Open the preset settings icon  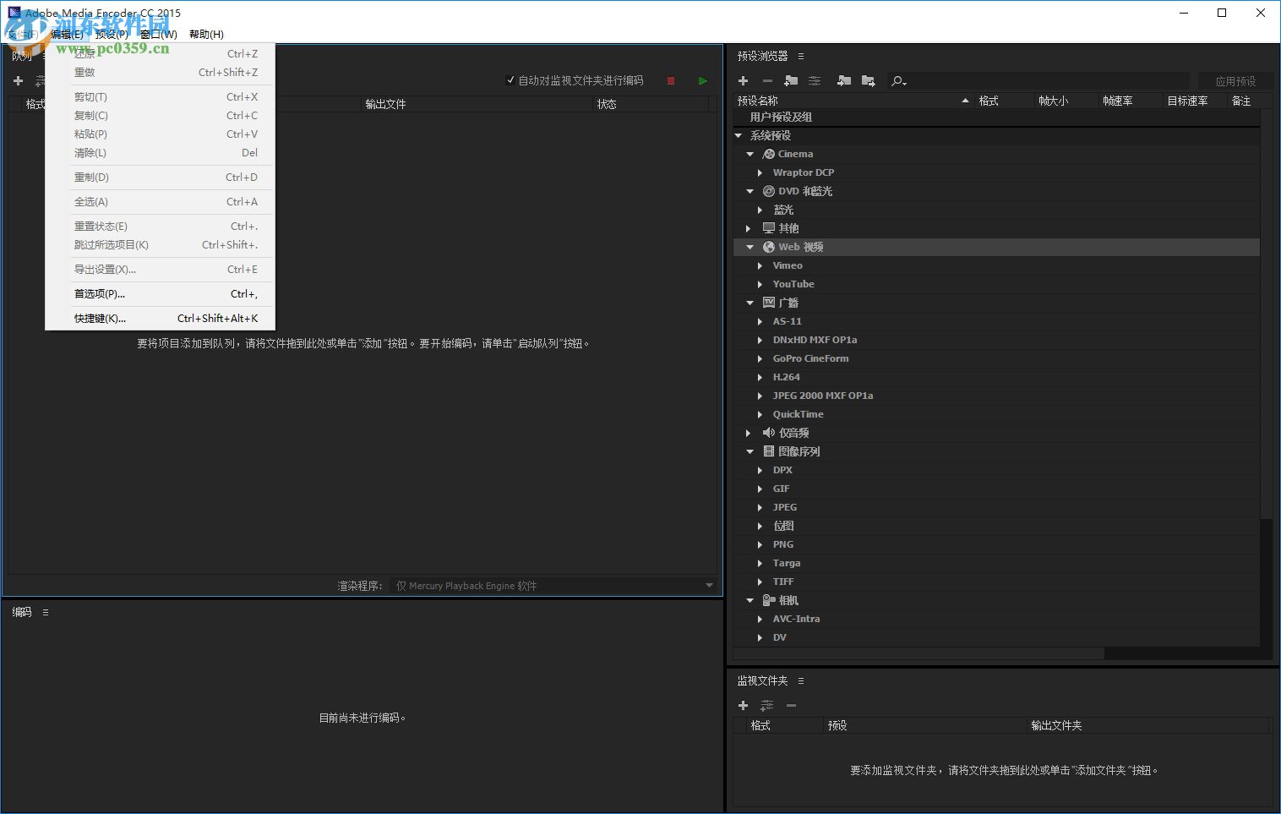814,81
